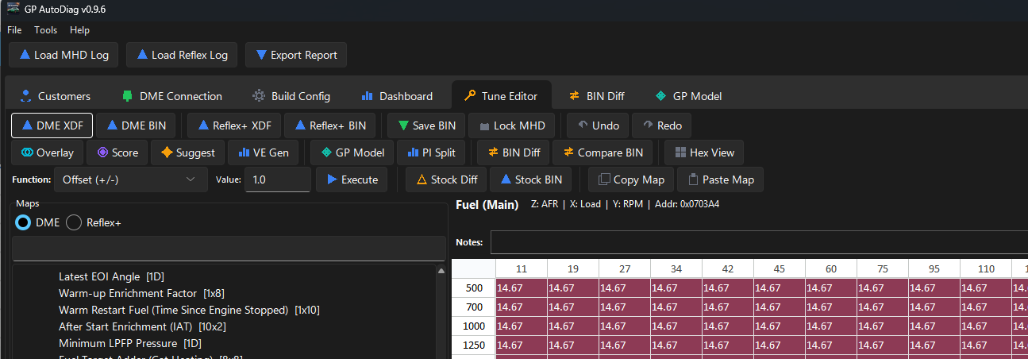Select the Reflex+ maps radio button

(74, 223)
